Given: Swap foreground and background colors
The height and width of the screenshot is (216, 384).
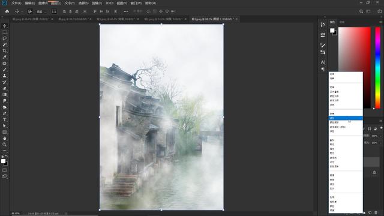Looking at the screenshot, I should (x=7, y=156).
